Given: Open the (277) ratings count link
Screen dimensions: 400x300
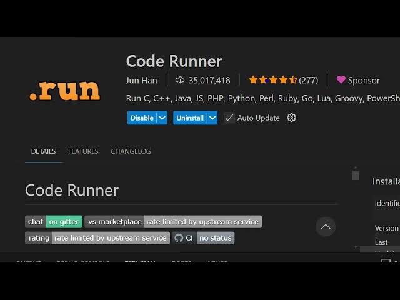Looking at the screenshot, I should [x=308, y=80].
